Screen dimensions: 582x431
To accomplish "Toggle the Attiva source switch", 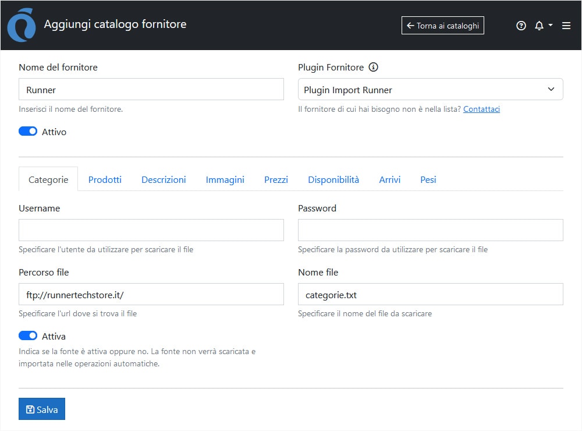I will click(28, 336).
